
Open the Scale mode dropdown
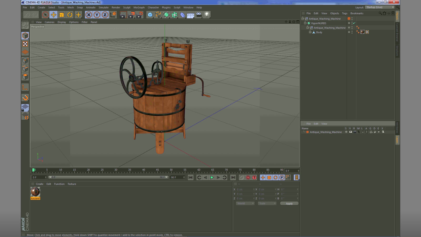click(x=267, y=203)
